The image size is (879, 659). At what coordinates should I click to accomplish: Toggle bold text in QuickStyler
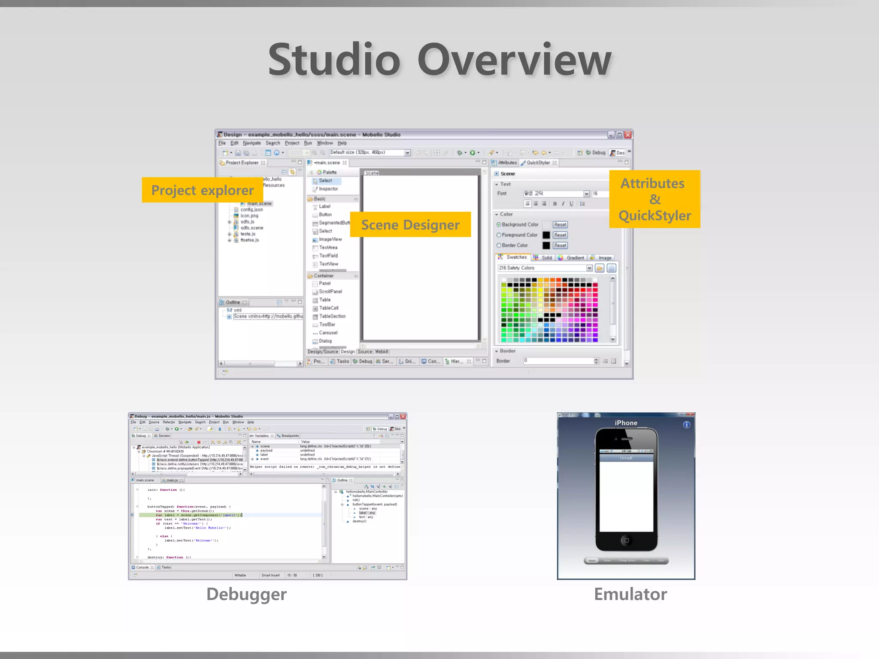[x=555, y=204]
